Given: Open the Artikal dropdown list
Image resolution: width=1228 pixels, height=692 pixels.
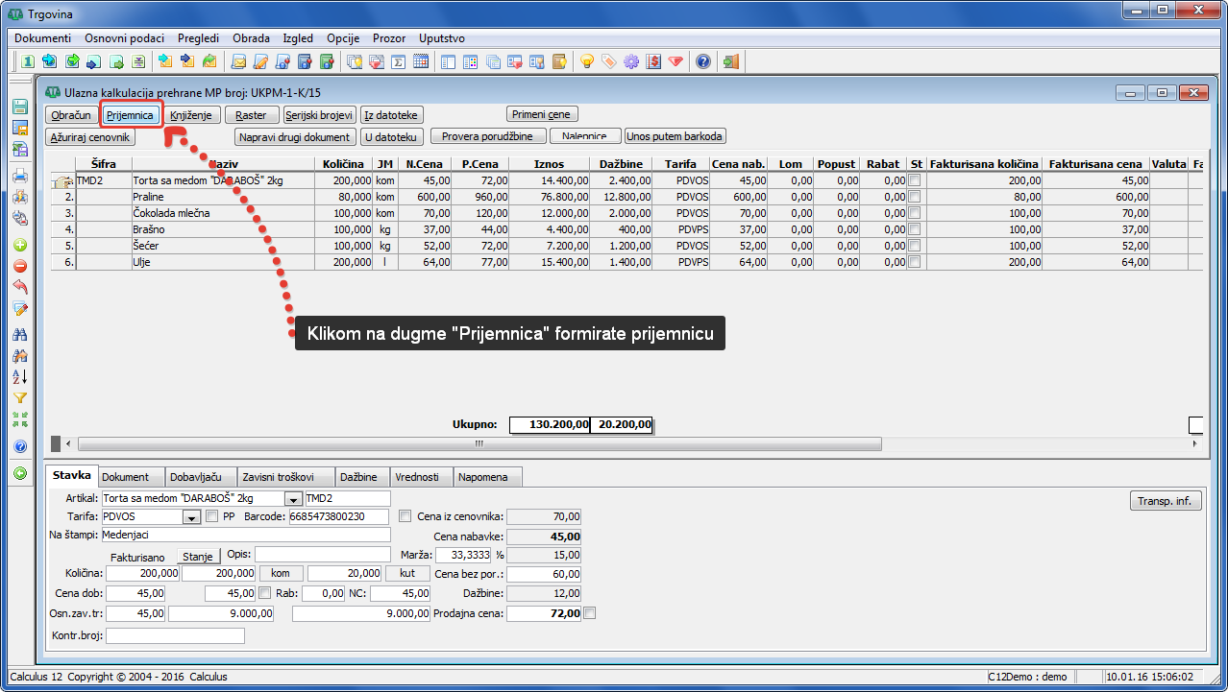Looking at the screenshot, I should [x=293, y=499].
